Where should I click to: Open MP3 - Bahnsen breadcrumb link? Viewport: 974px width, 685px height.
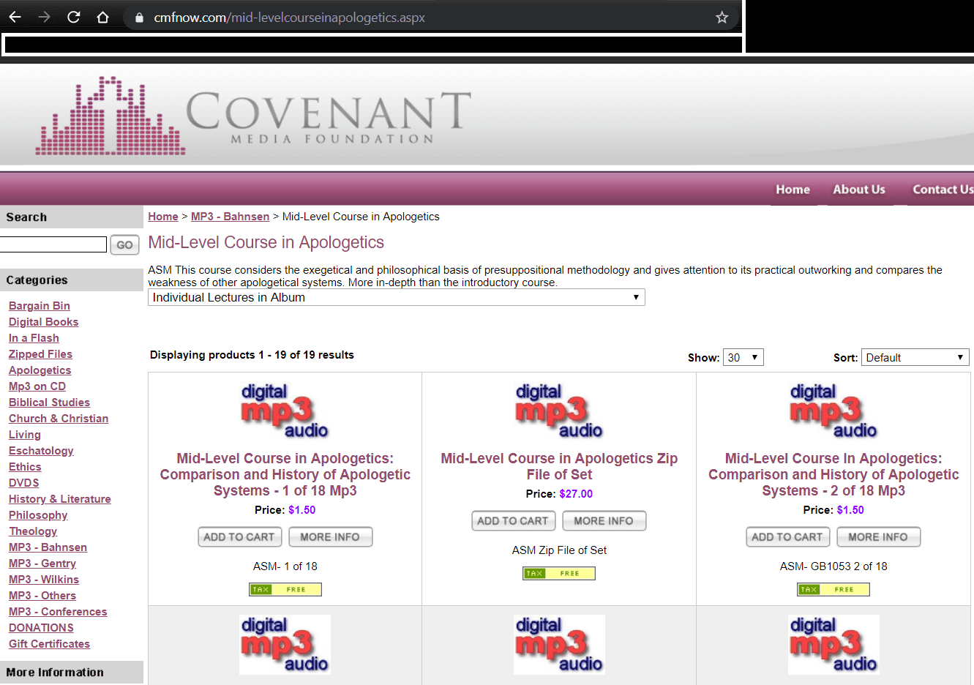tap(230, 217)
